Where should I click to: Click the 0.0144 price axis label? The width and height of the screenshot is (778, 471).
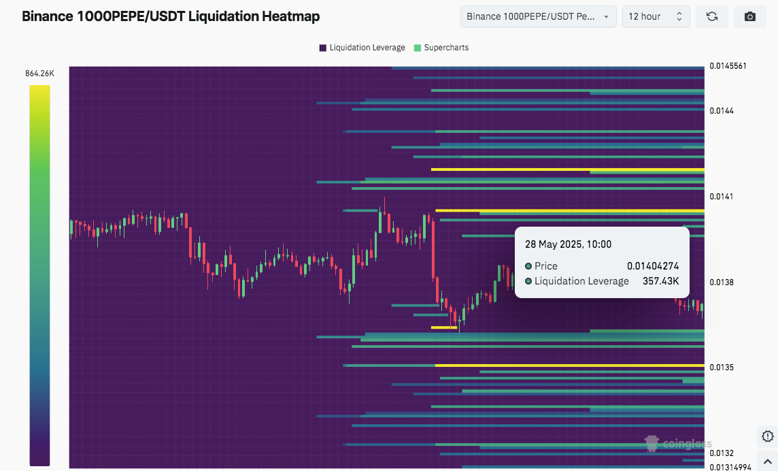[x=722, y=111]
